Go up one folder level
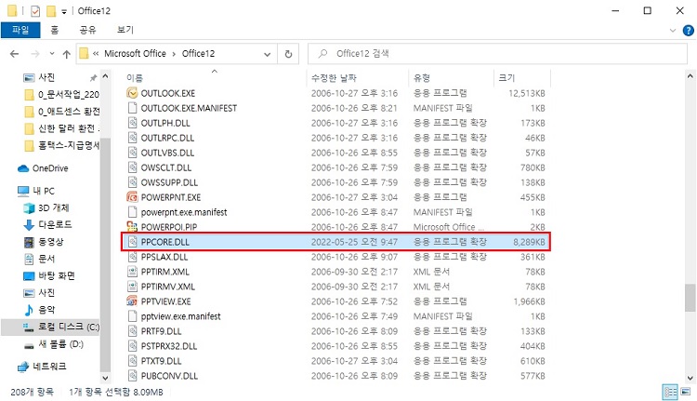Screen dimensions: 697x401 point(67,54)
